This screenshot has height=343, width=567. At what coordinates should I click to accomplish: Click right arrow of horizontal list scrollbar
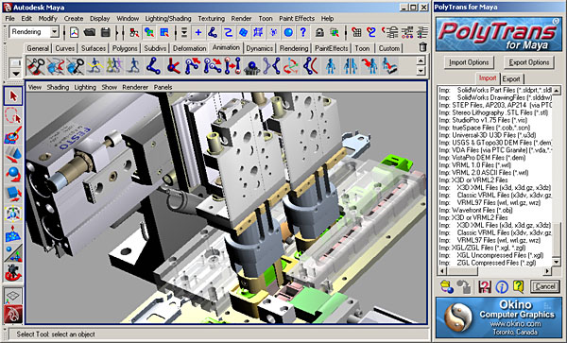[548, 270]
